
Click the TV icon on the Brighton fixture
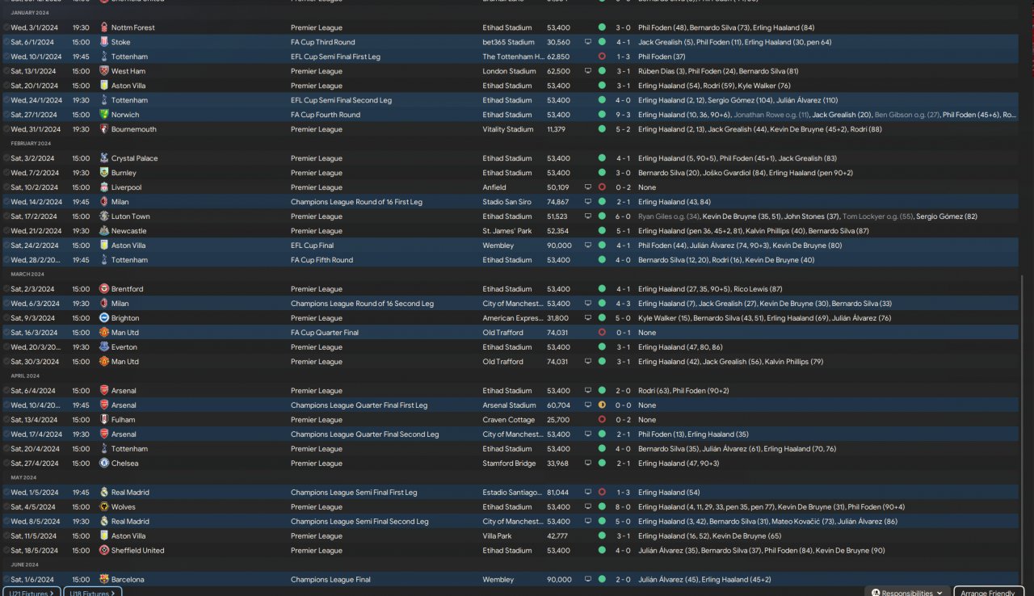(588, 318)
